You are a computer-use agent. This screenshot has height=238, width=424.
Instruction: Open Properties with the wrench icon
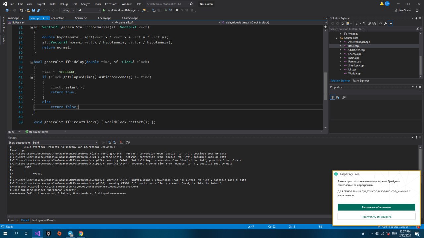pos(386,23)
